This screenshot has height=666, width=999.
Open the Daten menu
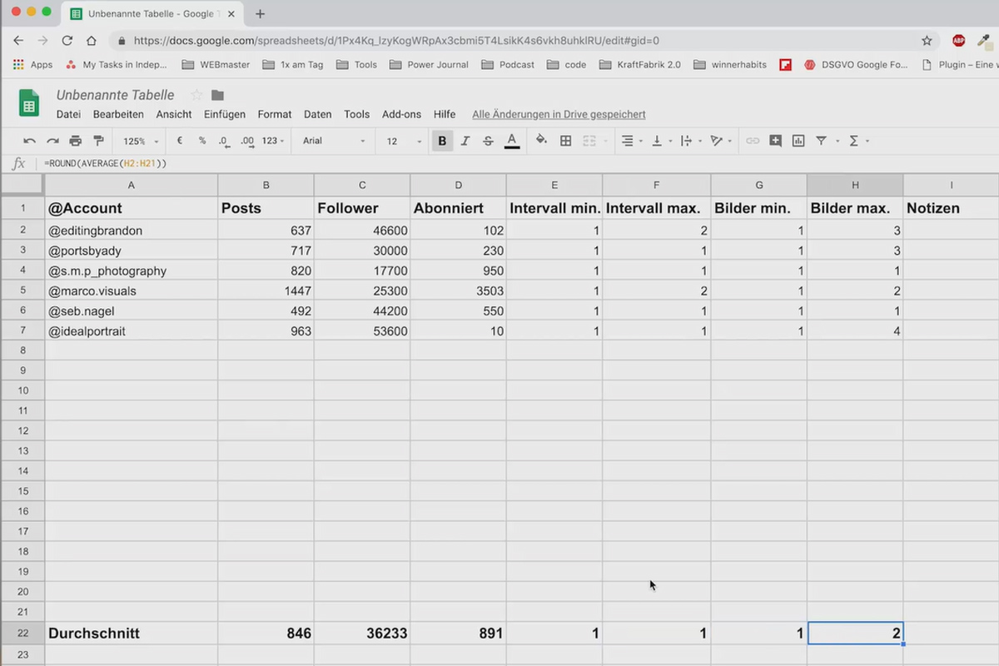(318, 114)
